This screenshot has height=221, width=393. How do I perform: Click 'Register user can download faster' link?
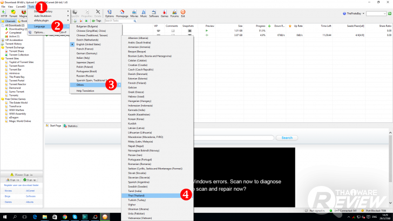(22, 185)
